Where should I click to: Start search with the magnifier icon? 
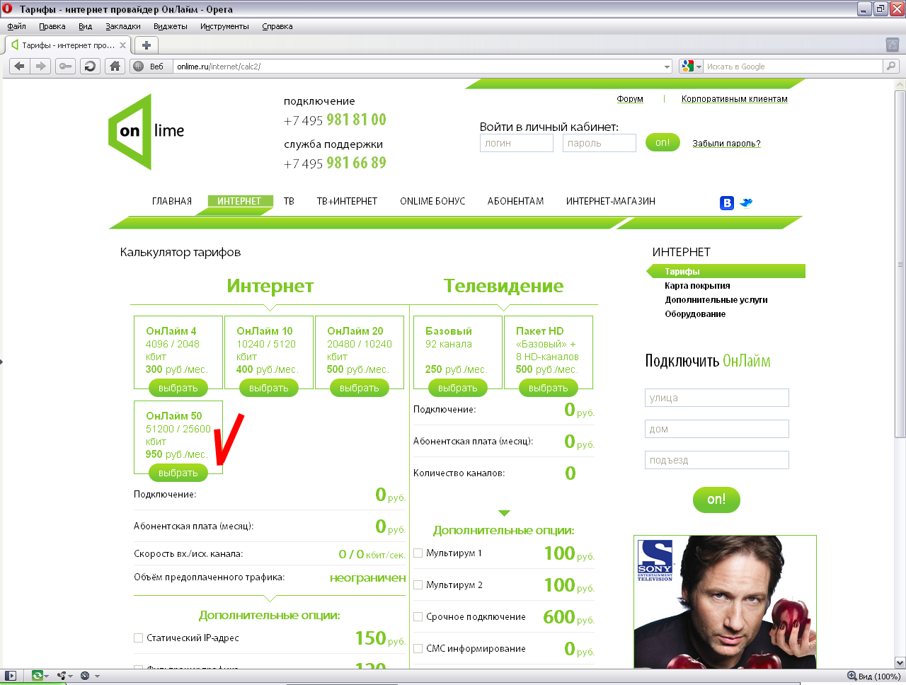[x=891, y=67]
